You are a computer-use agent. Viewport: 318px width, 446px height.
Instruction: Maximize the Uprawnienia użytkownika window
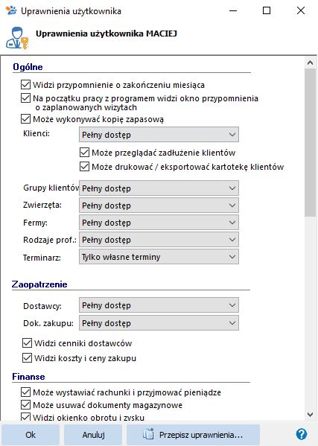[x=267, y=10]
